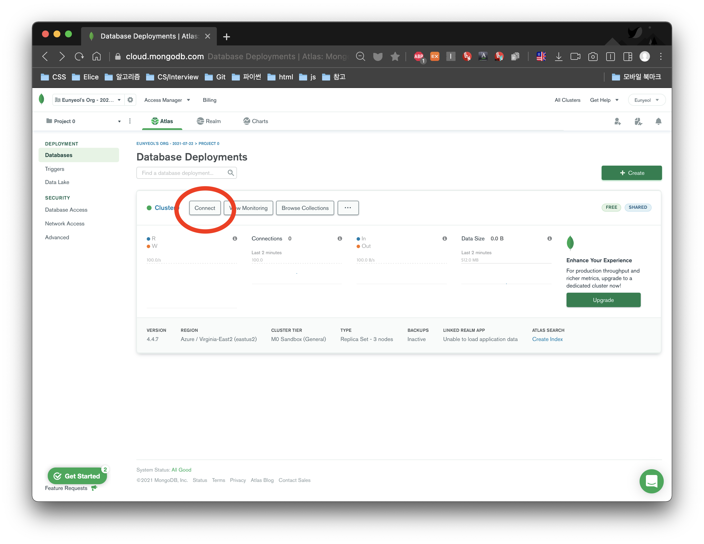Click the search magnifier in deployment finder
The width and height of the screenshot is (704, 544).
click(x=230, y=173)
